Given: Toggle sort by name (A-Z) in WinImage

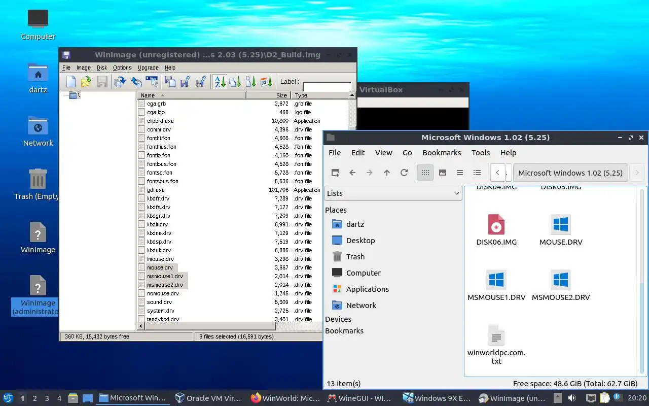Looking at the screenshot, I should click(220, 82).
